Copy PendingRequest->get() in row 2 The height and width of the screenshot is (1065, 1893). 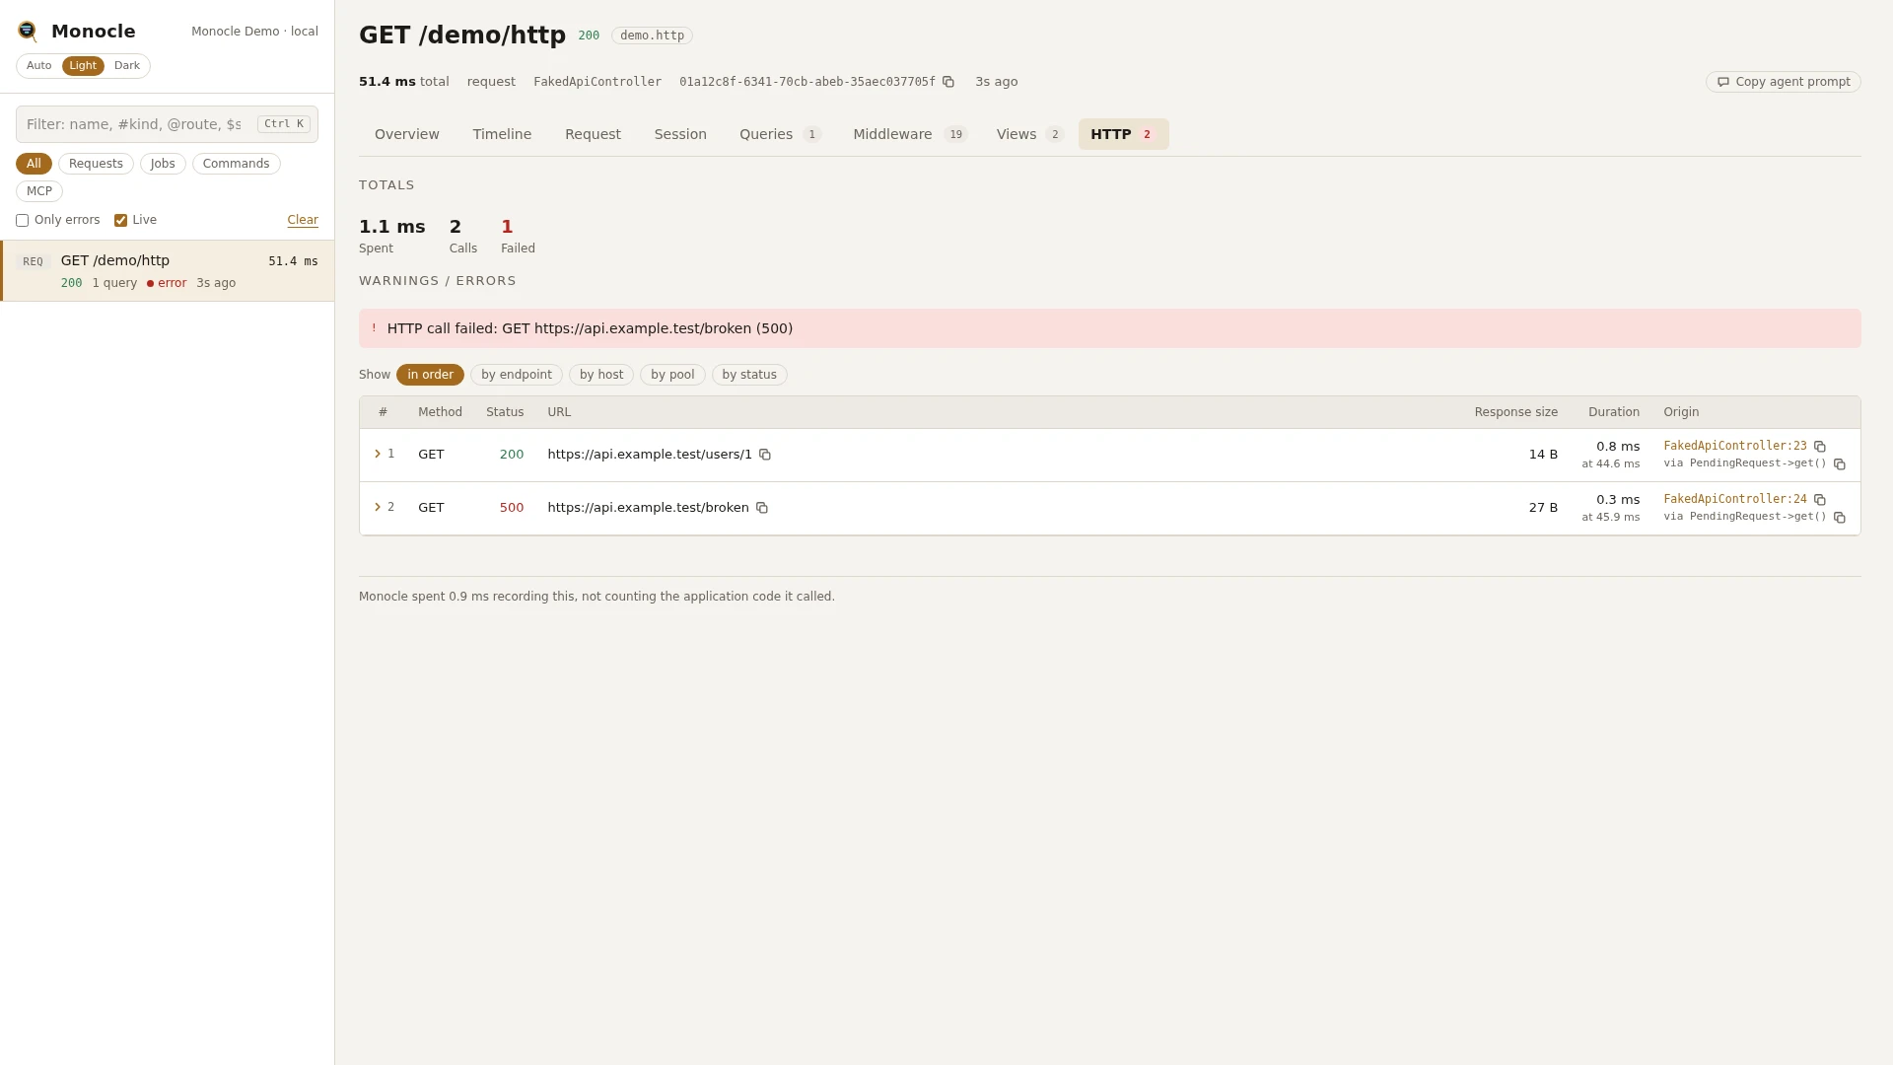tap(1840, 518)
